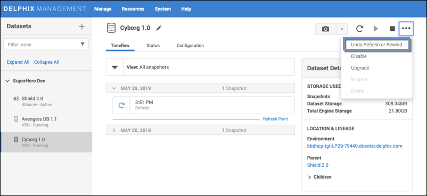This screenshot has height=196, width=427.
Task: Click the pencil icon beside Cyborg 1.0
Action: coord(159,28)
